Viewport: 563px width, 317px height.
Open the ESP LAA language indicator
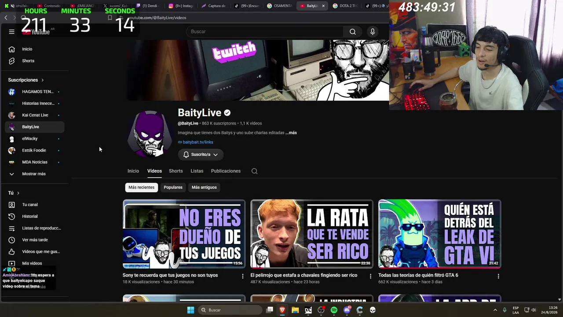[515, 310]
